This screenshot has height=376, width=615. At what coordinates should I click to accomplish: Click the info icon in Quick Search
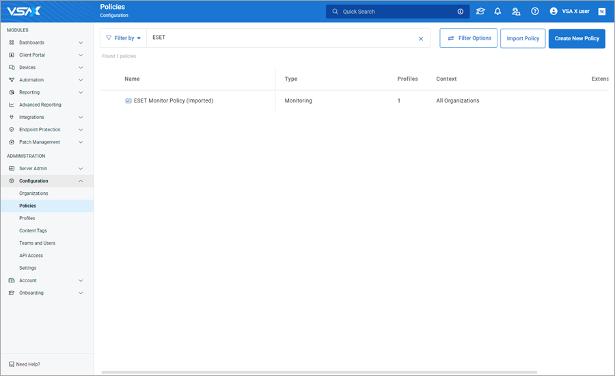(x=460, y=12)
